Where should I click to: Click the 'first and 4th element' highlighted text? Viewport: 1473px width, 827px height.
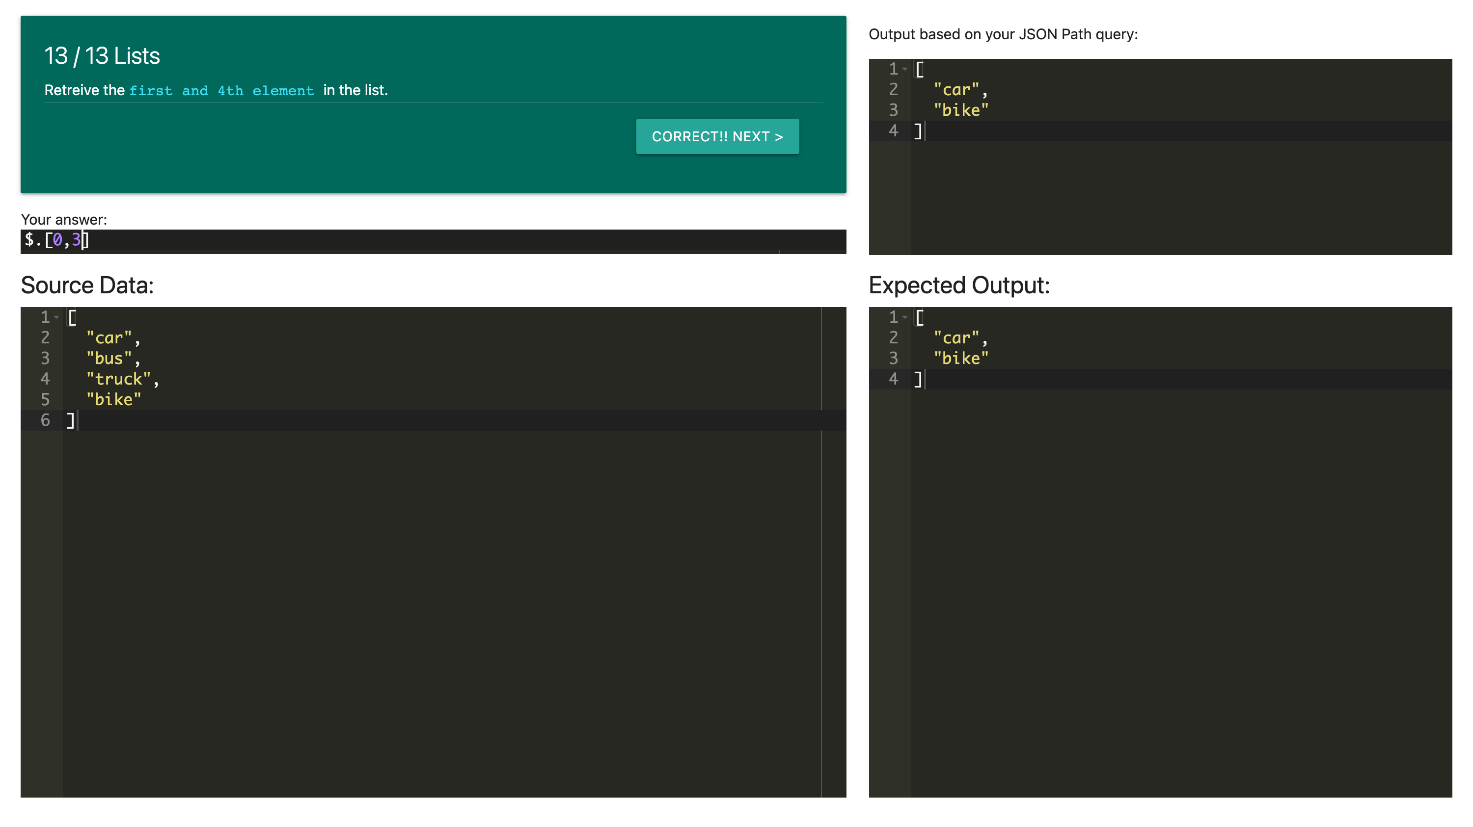tap(221, 91)
